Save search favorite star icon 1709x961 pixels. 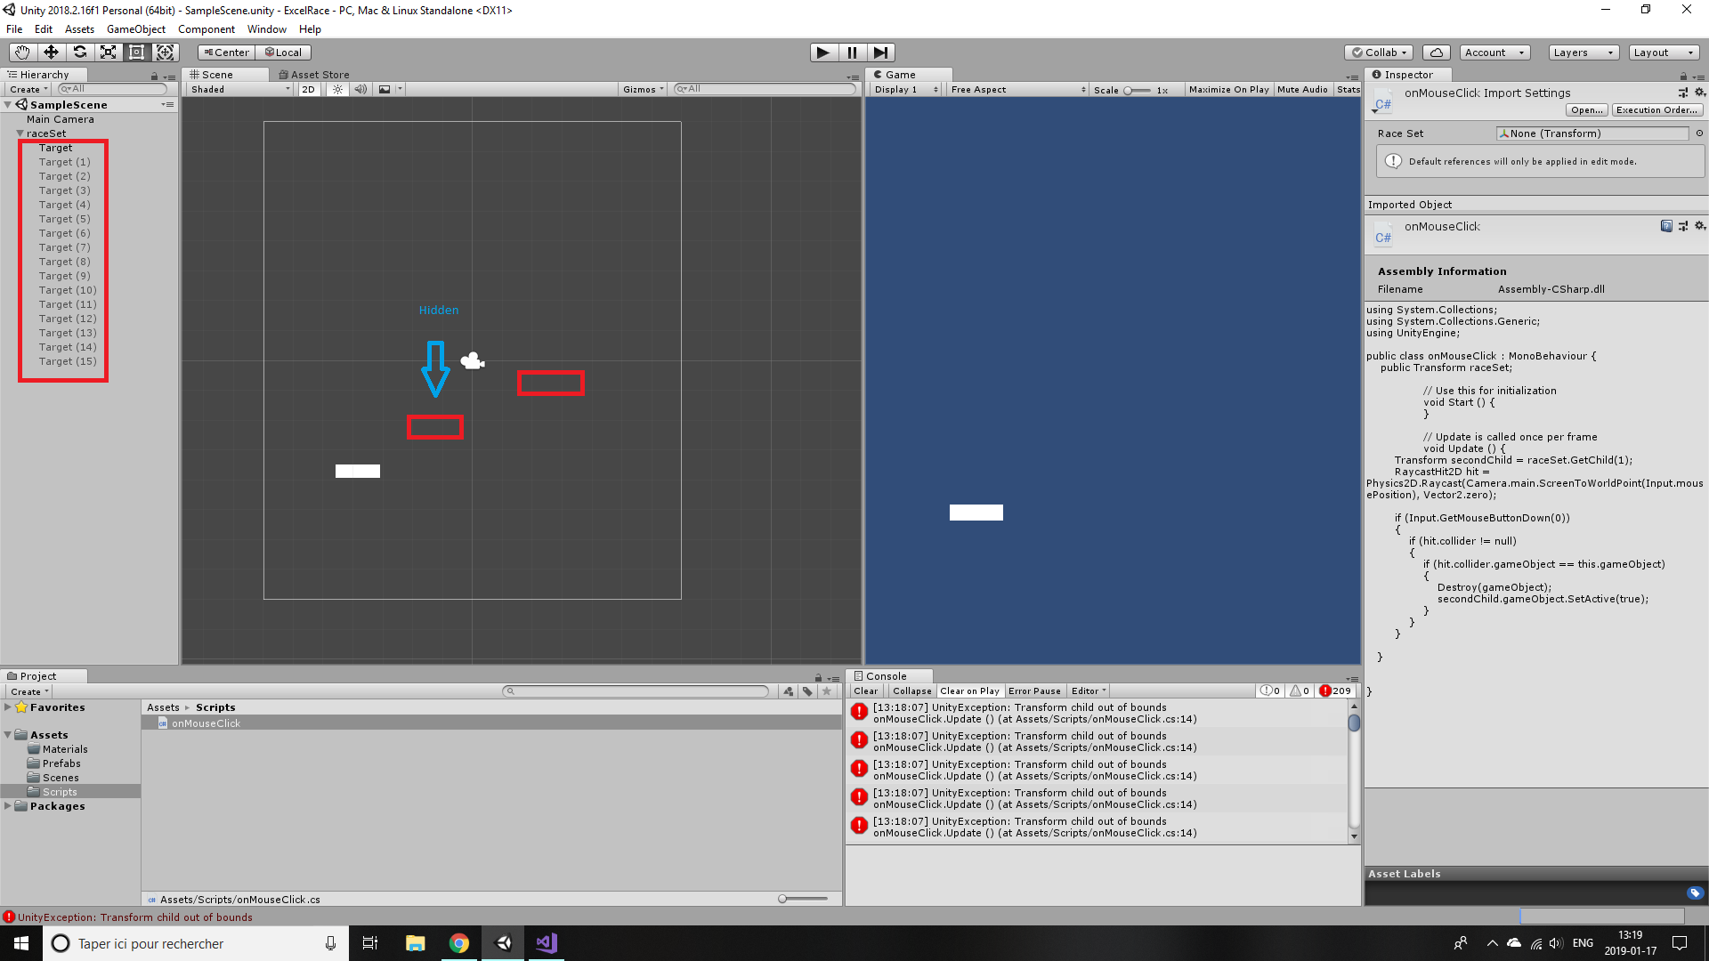[x=827, y=691]
